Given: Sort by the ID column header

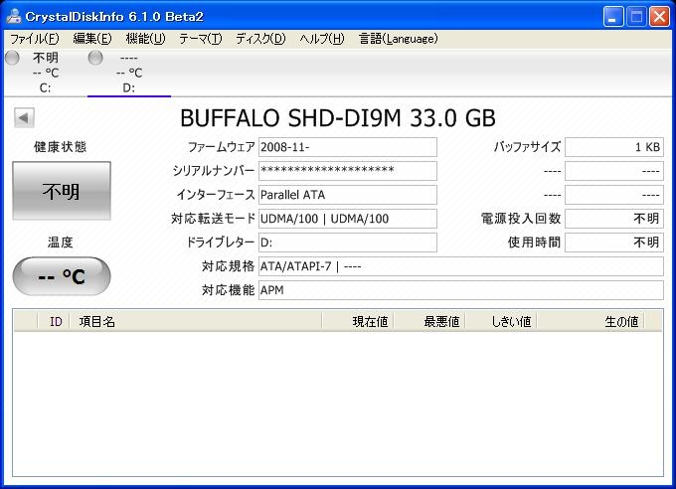Looking at the screenshot, I should tap(55, 322).
